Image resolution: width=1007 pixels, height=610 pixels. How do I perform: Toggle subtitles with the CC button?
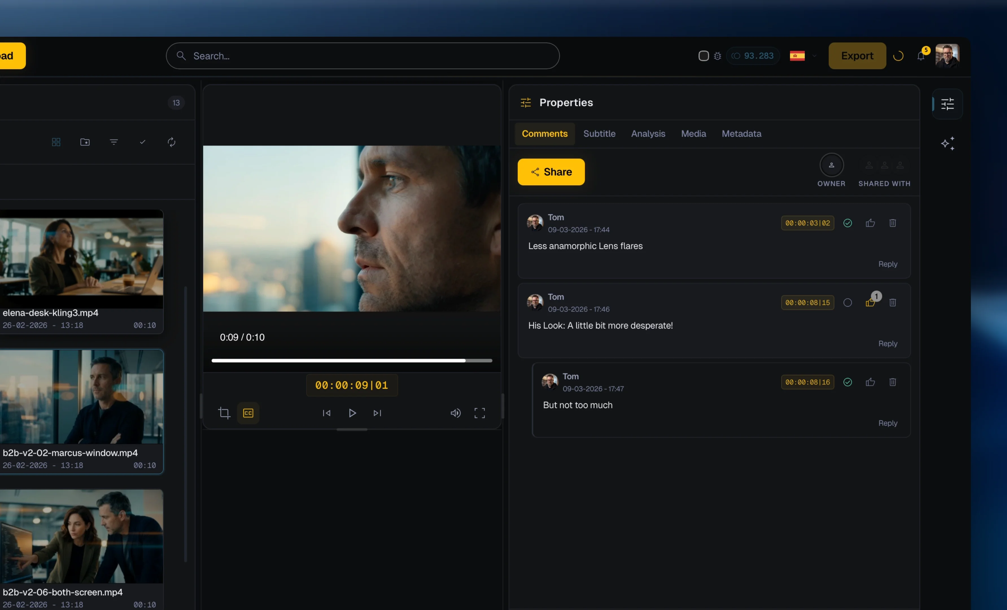[x=248, y=413]
